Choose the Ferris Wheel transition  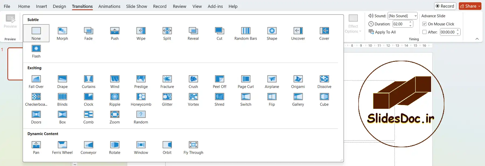62,147
